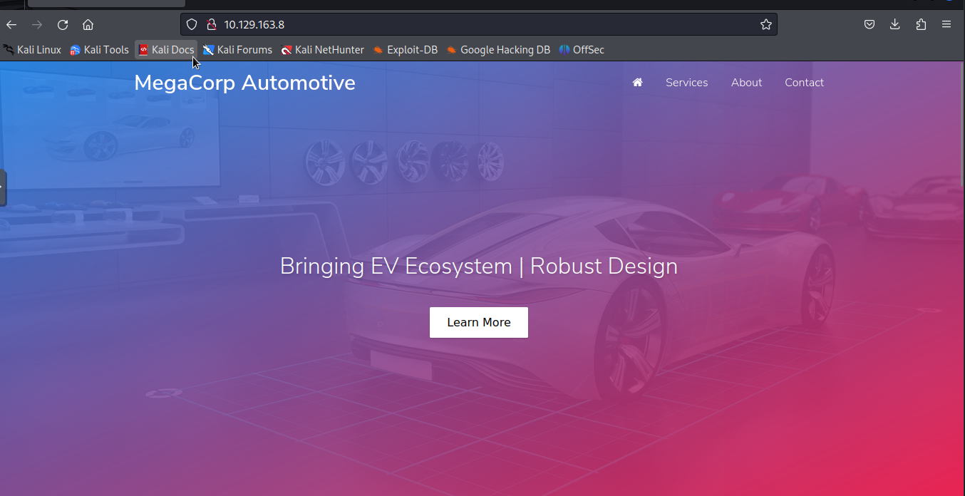
Task: Click the insecure connection padlock icon
Action: coord(211,25)
